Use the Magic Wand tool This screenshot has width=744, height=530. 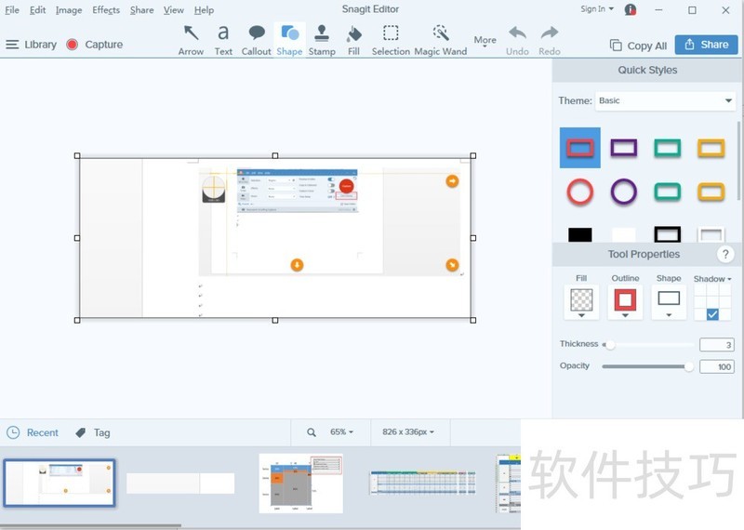440,39
